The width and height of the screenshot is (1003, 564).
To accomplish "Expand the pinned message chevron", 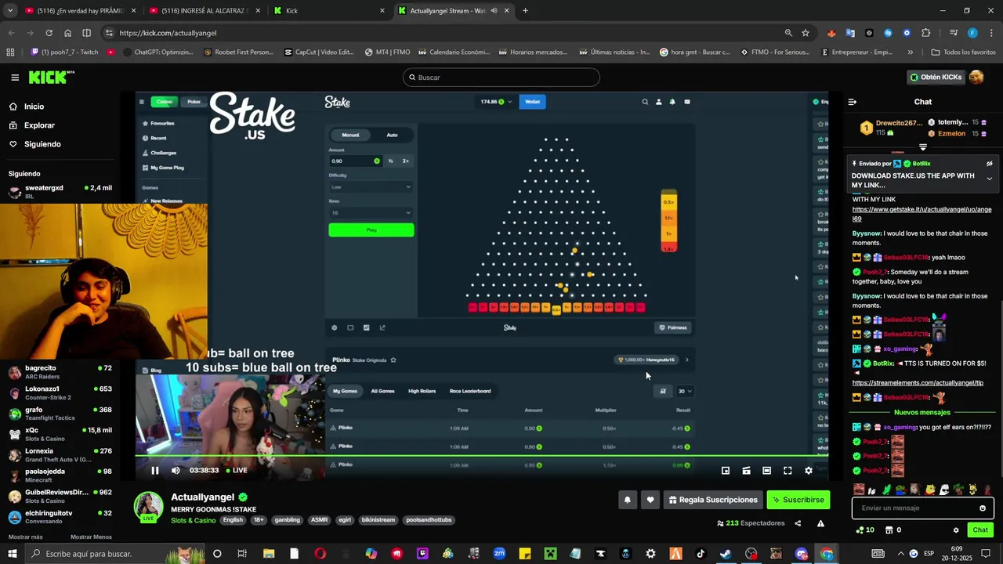I will pyautogui.click(x=990, y=179).
